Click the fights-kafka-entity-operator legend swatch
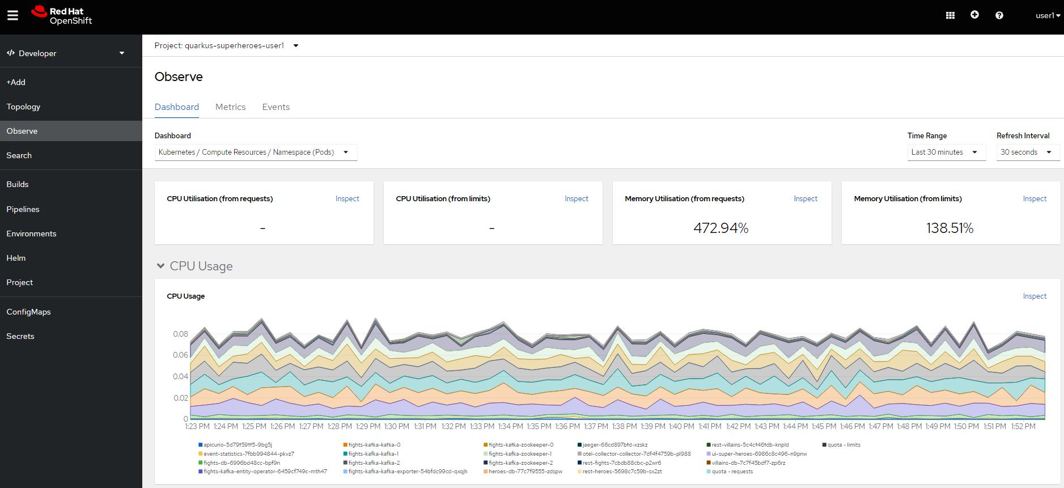The height and width of the screenshot is (488, 1064). tap(200, 472)
